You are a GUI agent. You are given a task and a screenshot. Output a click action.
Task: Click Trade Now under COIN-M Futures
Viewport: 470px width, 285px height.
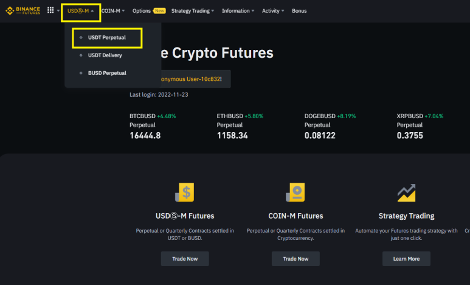point(295,259)
